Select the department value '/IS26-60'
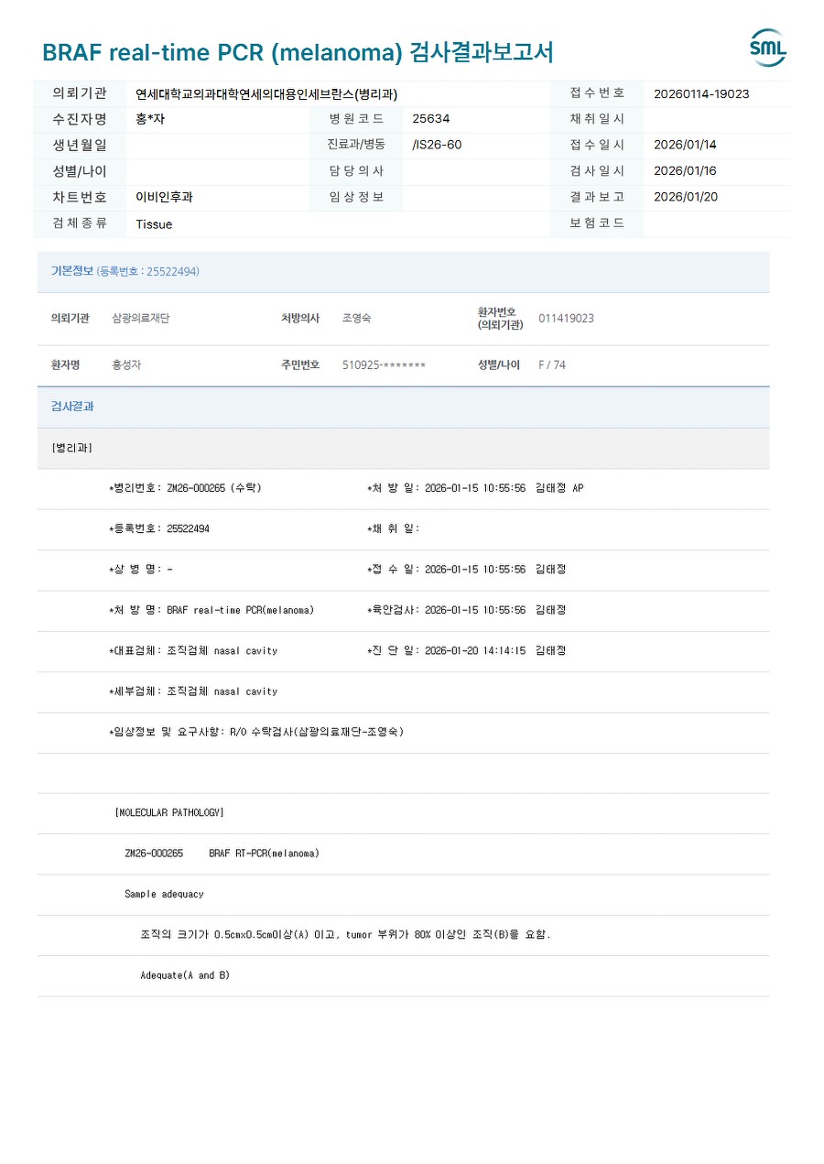This screenshot has height=1164, width=824. click(437, 145)
